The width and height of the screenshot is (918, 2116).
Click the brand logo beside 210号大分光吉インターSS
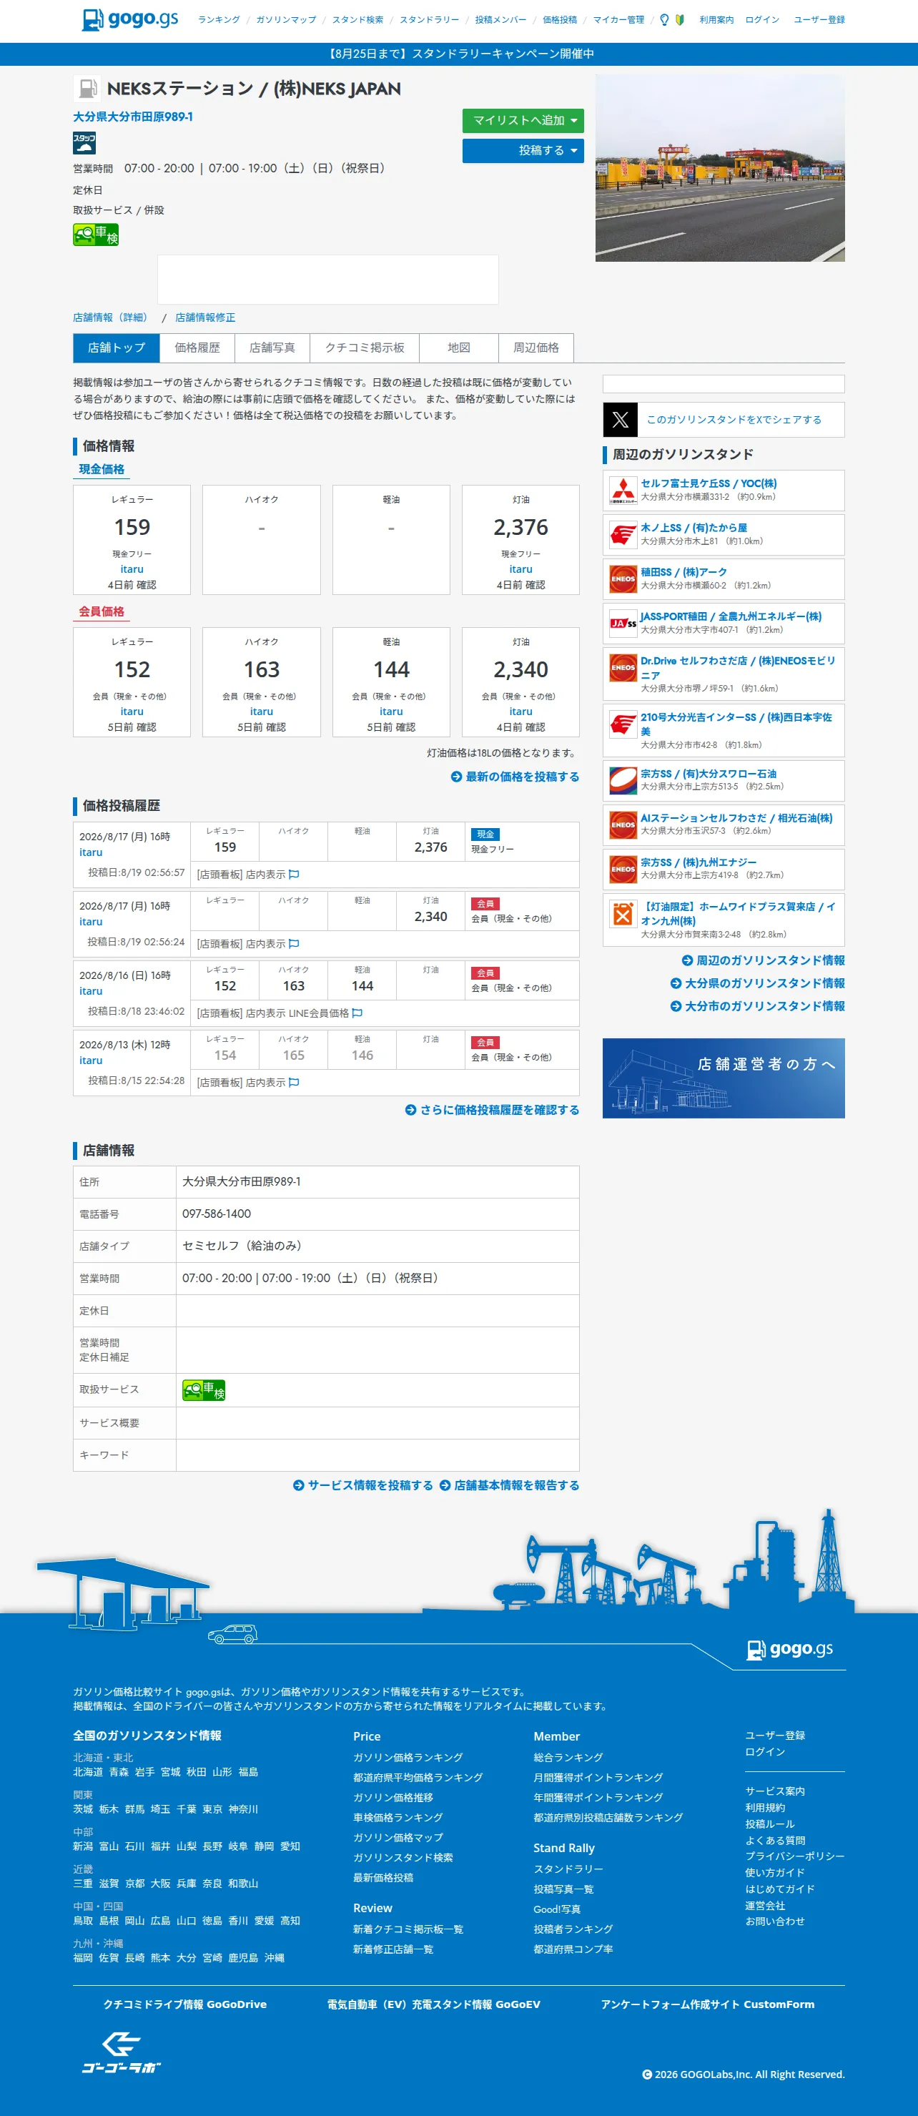click(x=623, y=724)
